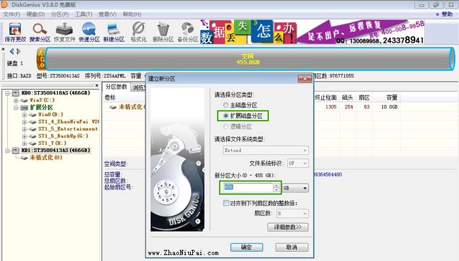
Task: Decrease partition size with spinner down arrow
Action: point(276,190)
